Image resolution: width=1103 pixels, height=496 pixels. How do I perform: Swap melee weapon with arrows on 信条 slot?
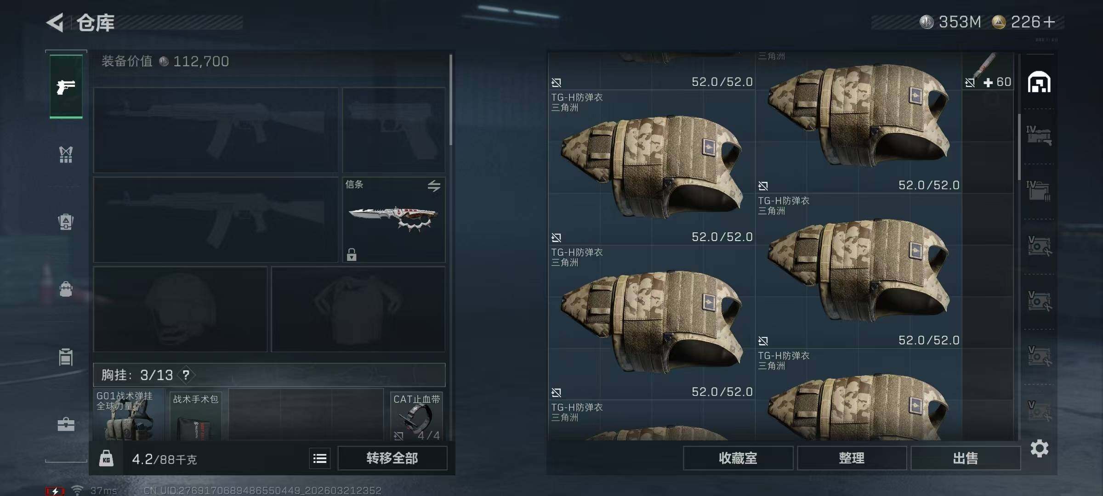click(x=434, y=186)
